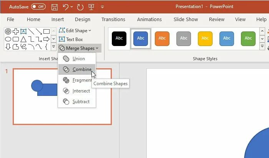Select slide 1 thumbnail in slide pane
The width and height of the screenshot is (269, 158).
[62, 97]
